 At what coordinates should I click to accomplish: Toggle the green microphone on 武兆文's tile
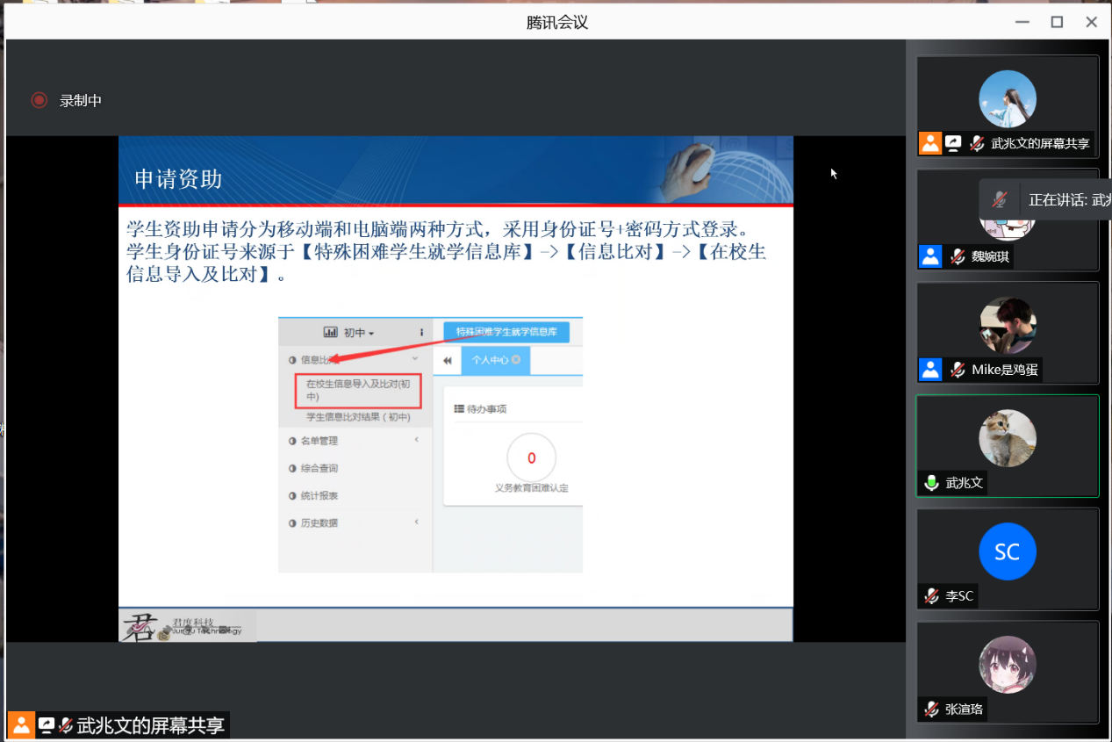pyautogui.click(x=930, y=483)
